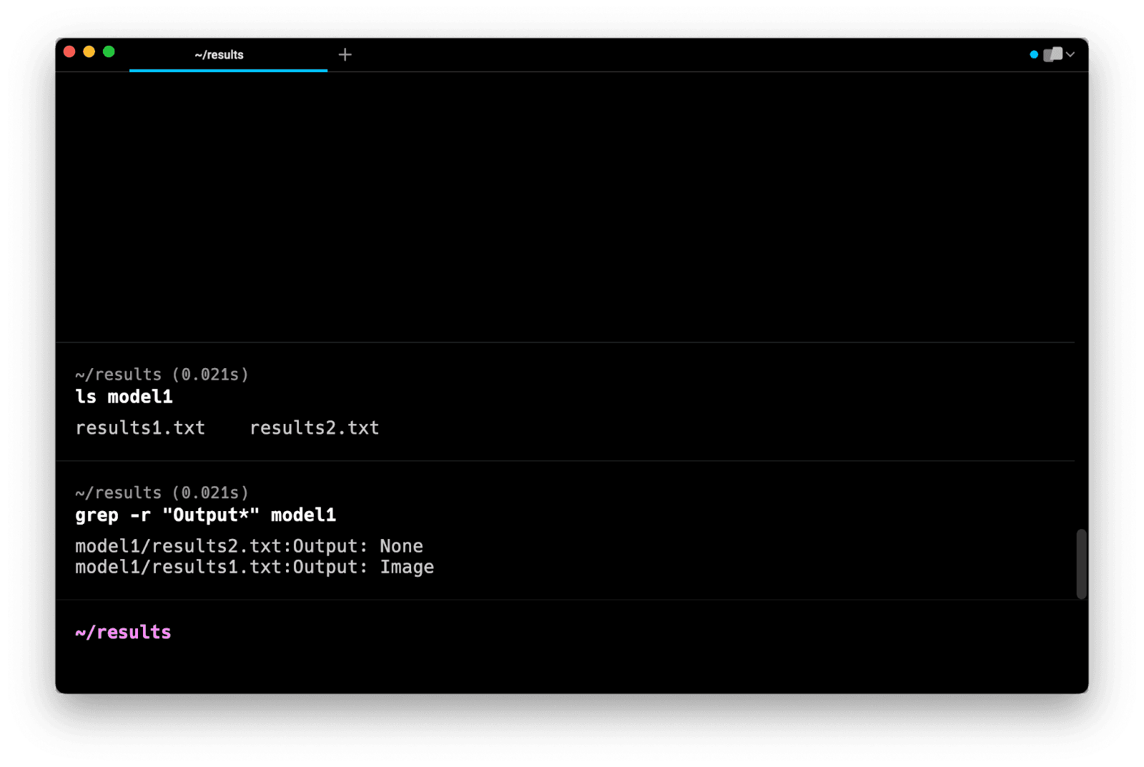
Task: Minimize the window using yellow button
Action: point(89,51)
